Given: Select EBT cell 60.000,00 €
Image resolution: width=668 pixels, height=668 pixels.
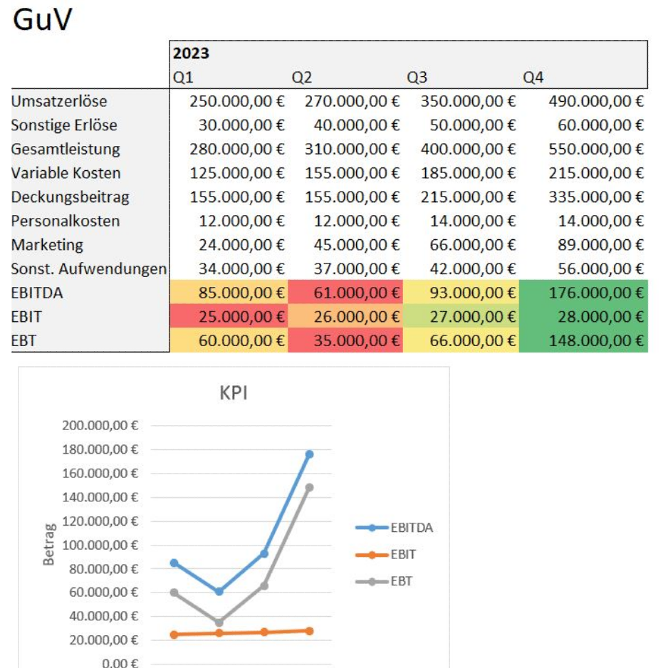Looking at the screenshot, I should point(229,340).
